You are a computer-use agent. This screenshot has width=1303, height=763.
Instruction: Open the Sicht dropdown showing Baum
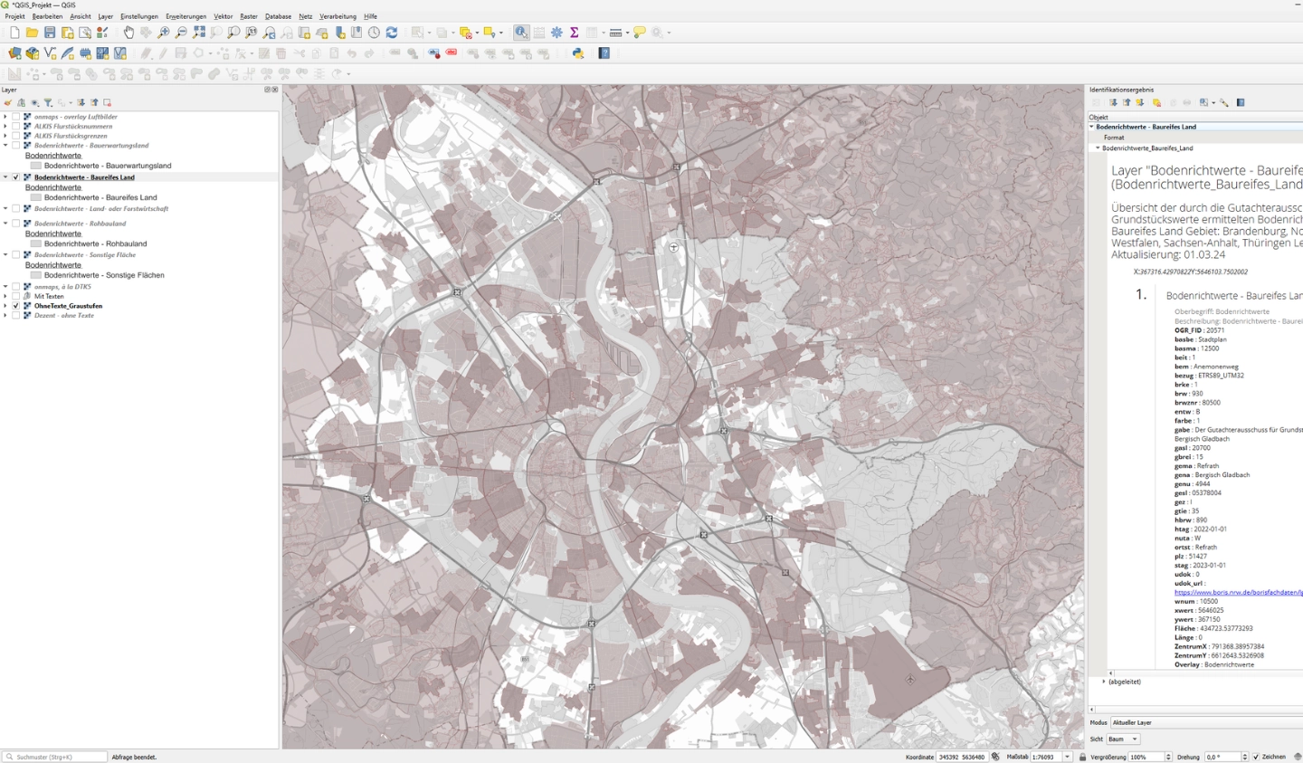(1122, 739)
